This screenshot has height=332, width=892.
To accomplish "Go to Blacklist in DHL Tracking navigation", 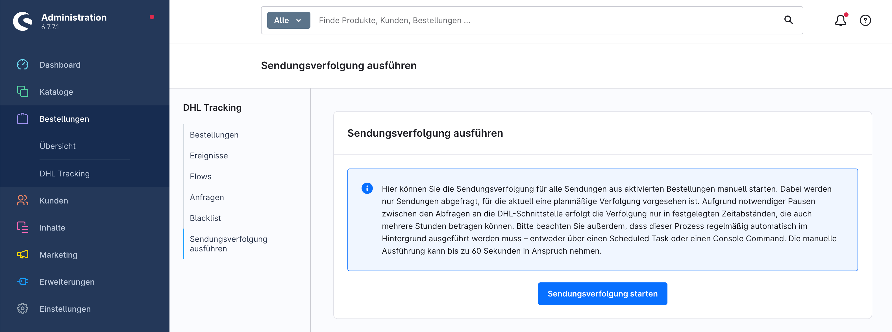I will 205,218.
